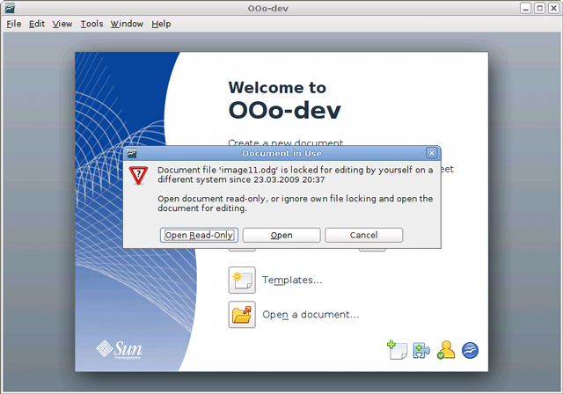Cancel the Document in Use dialog

pyautogui.click(x=363, y=235)
